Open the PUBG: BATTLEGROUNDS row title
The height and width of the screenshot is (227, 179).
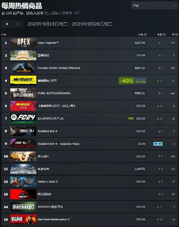(54, 93)
